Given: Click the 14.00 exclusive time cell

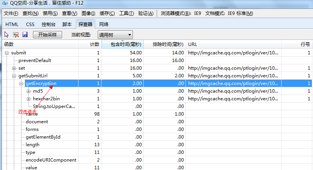Looking at the screenshot, I should point(178,53).
